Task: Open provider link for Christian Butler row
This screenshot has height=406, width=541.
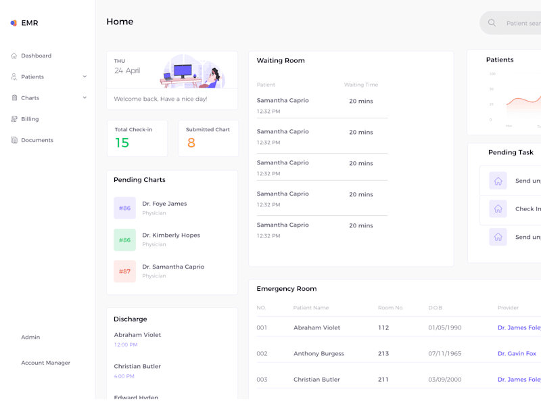Action: coord(519,380)
